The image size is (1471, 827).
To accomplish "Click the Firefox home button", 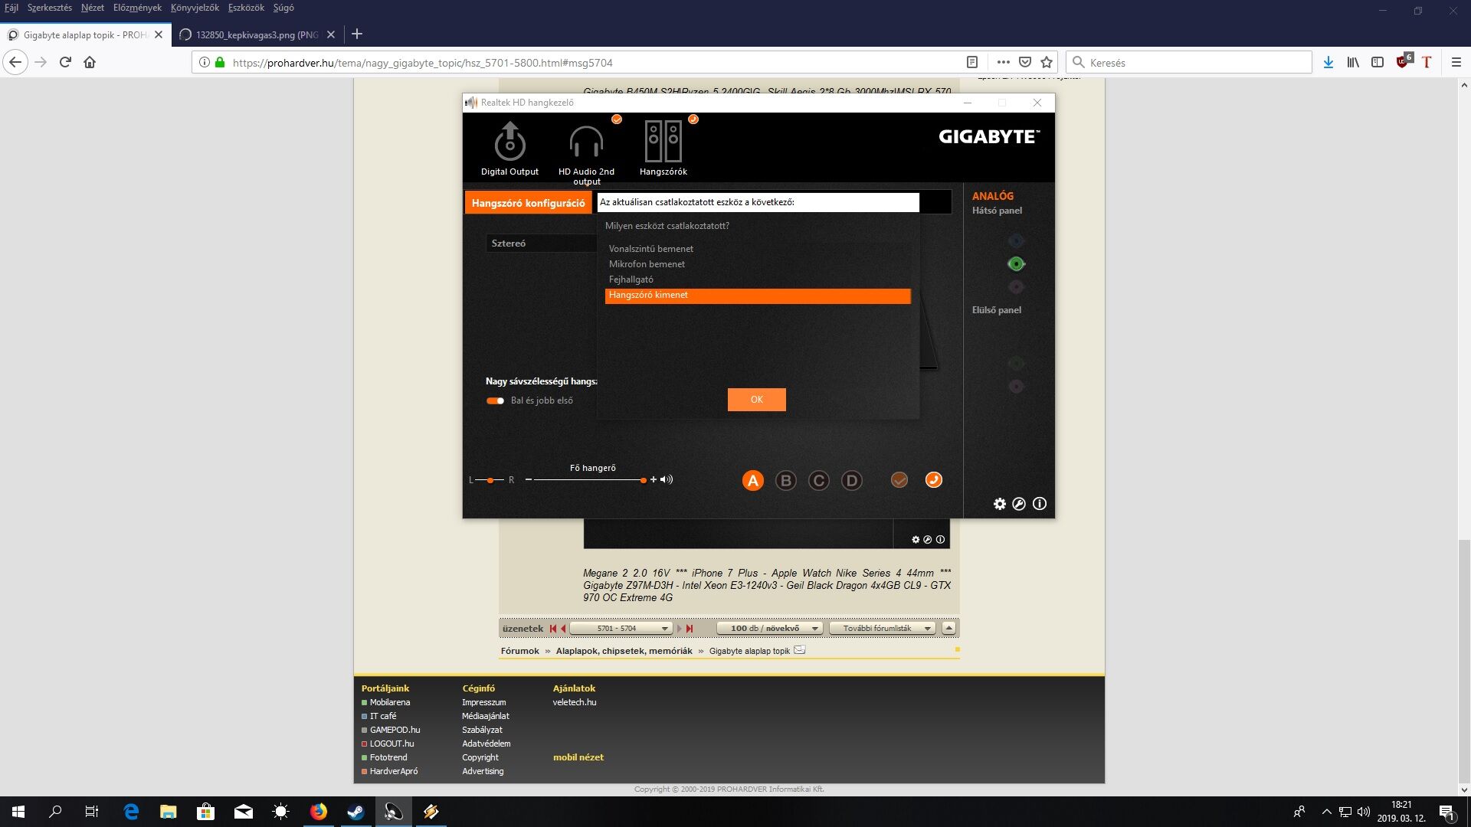I will pyautogui.click(x=90, y=63).
